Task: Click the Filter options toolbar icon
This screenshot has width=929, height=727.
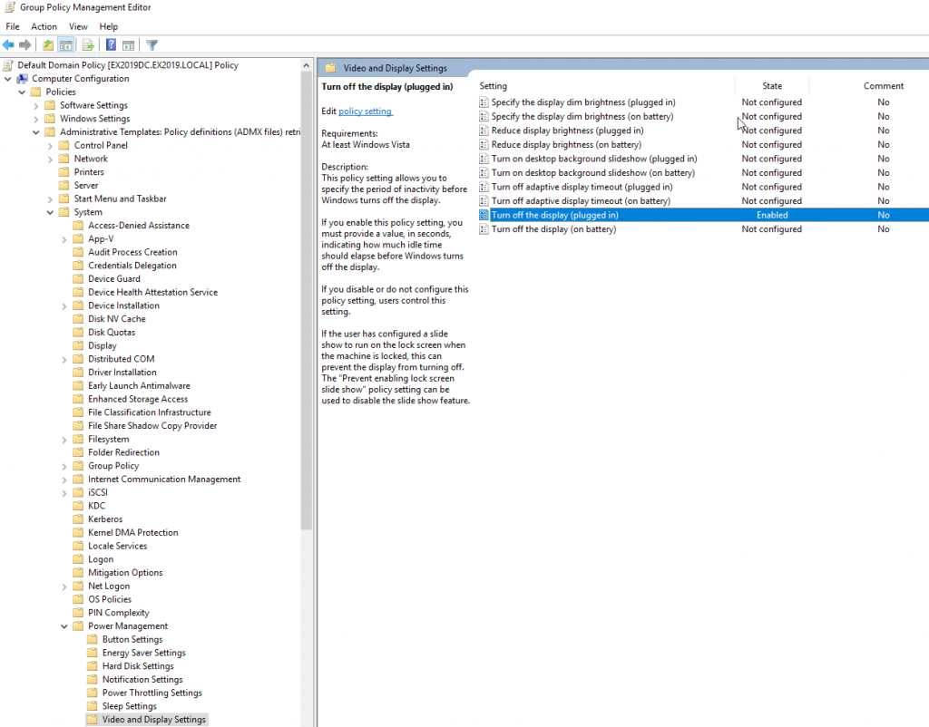Action: (152, 44)
